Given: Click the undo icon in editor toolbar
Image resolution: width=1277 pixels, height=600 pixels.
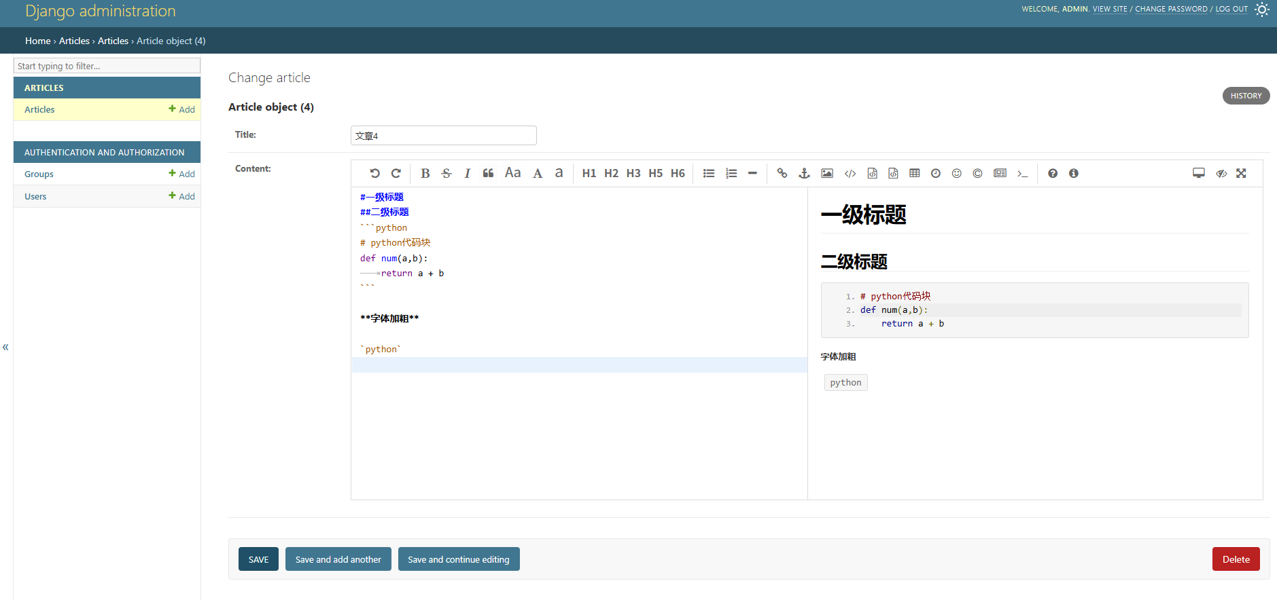Looking at the screenshot, I should pos(374,174).
